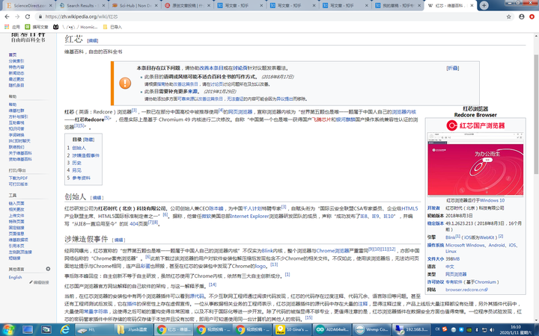Click the browser forward arrow
539x336 pixels.
point(17,16)
